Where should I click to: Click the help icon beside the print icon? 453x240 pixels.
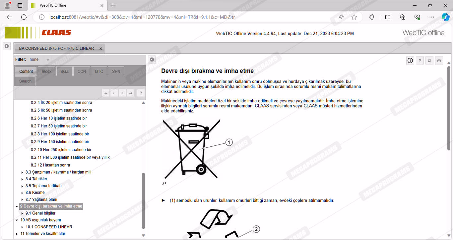(x=420, y=60)
